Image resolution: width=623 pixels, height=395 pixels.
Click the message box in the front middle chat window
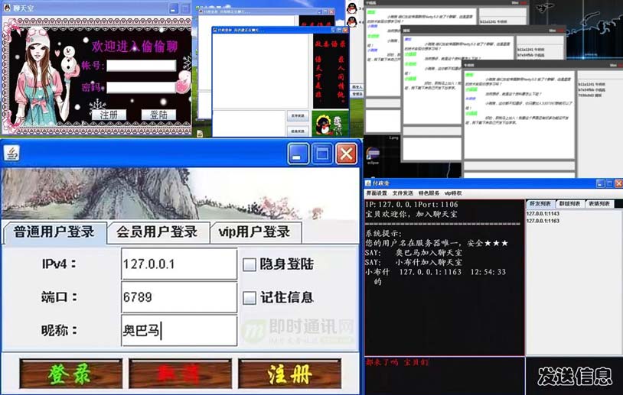[x=249, y=123]
